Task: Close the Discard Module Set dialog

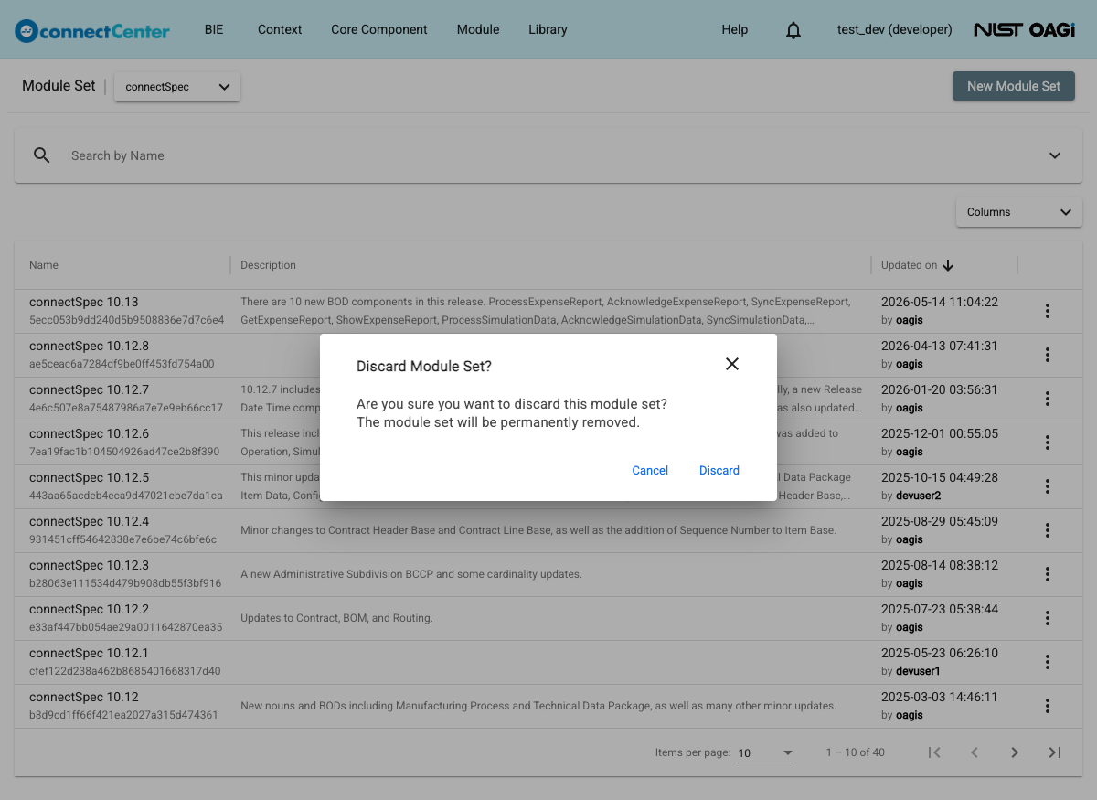Action: (x=731, y=364)
